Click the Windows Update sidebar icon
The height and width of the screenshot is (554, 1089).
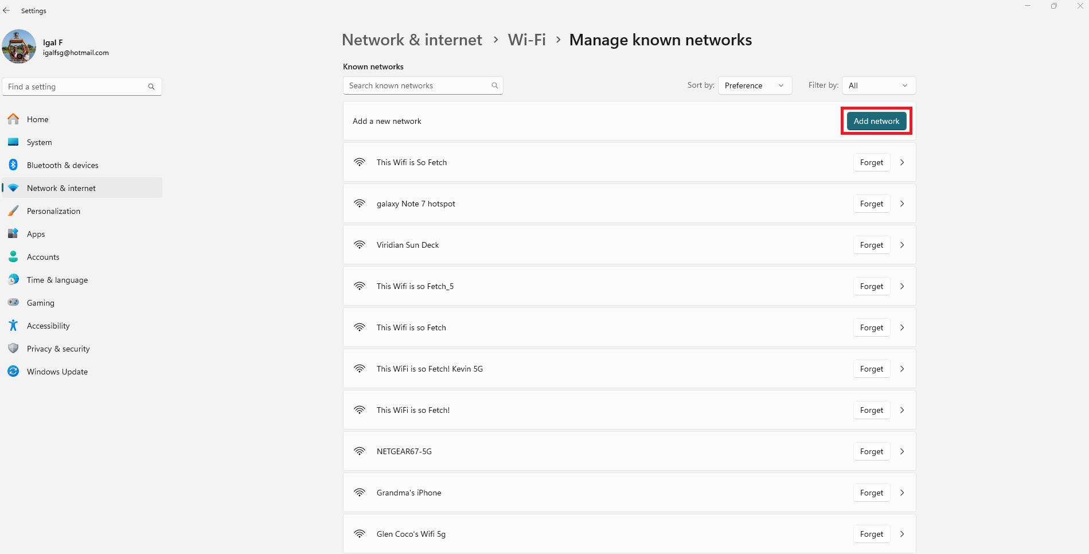[13, 372]
